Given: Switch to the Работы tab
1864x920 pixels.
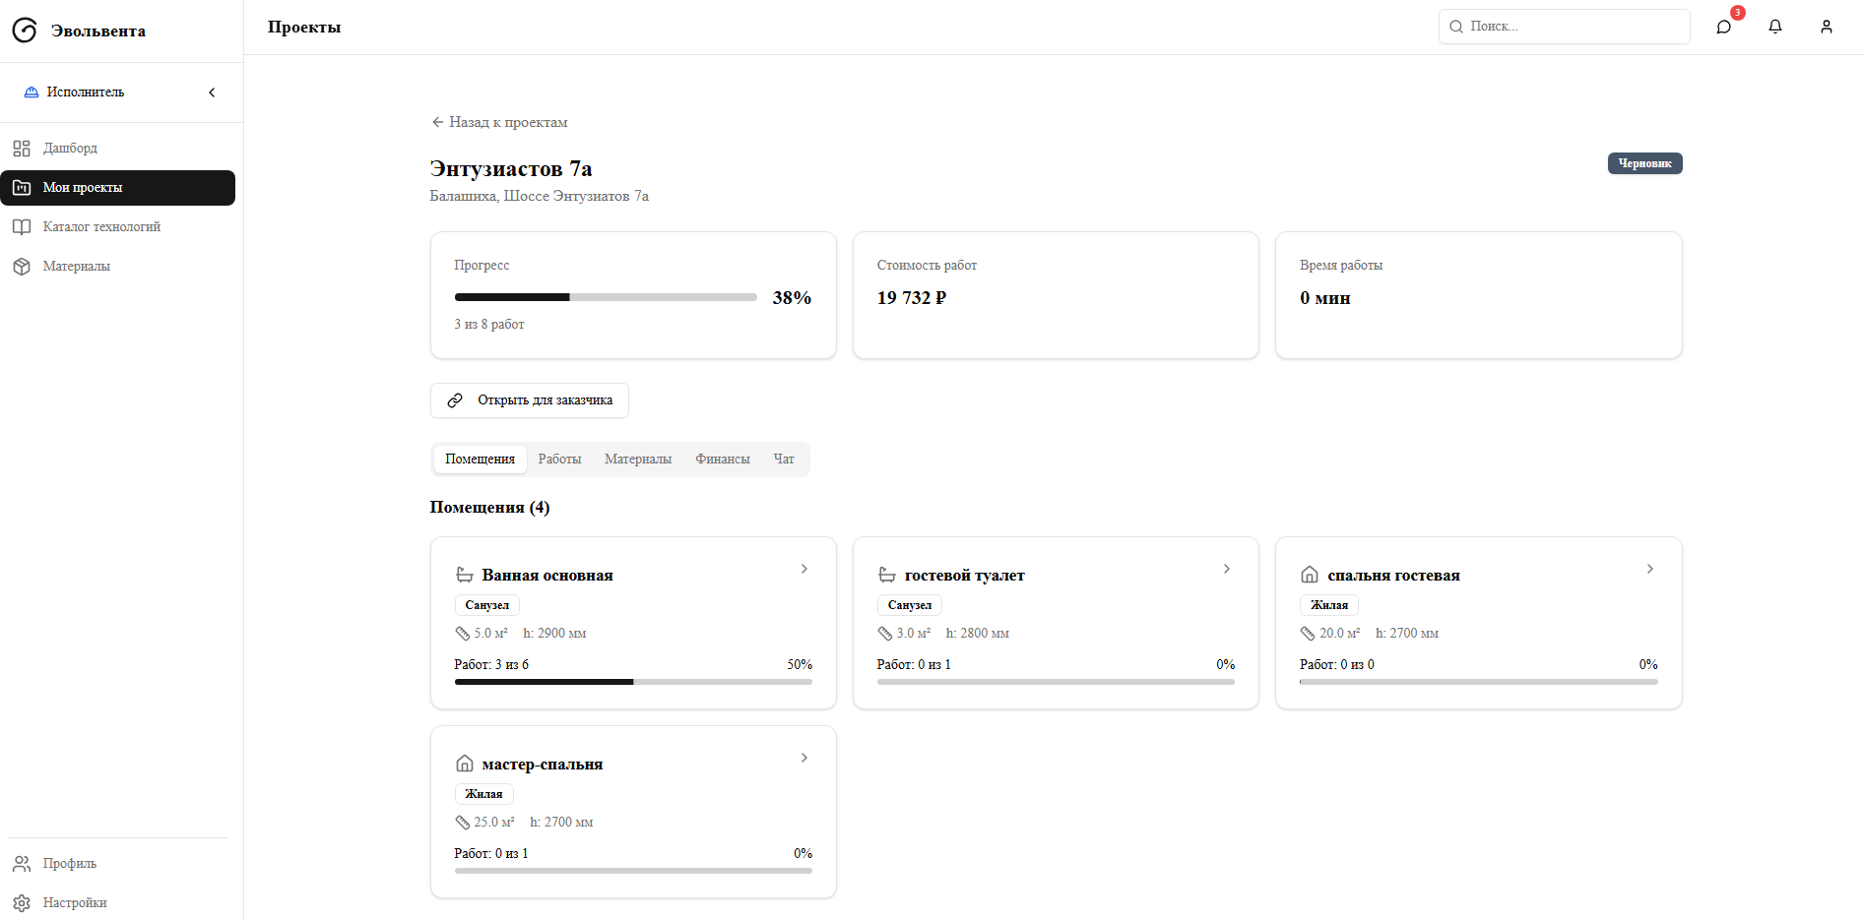Looking at the screenshot, I should coord(559,460).
